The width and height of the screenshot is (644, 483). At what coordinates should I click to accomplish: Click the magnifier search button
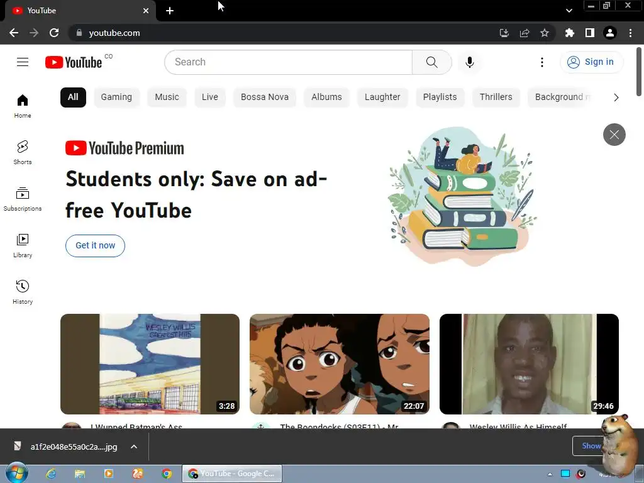[x=431, y=62]
